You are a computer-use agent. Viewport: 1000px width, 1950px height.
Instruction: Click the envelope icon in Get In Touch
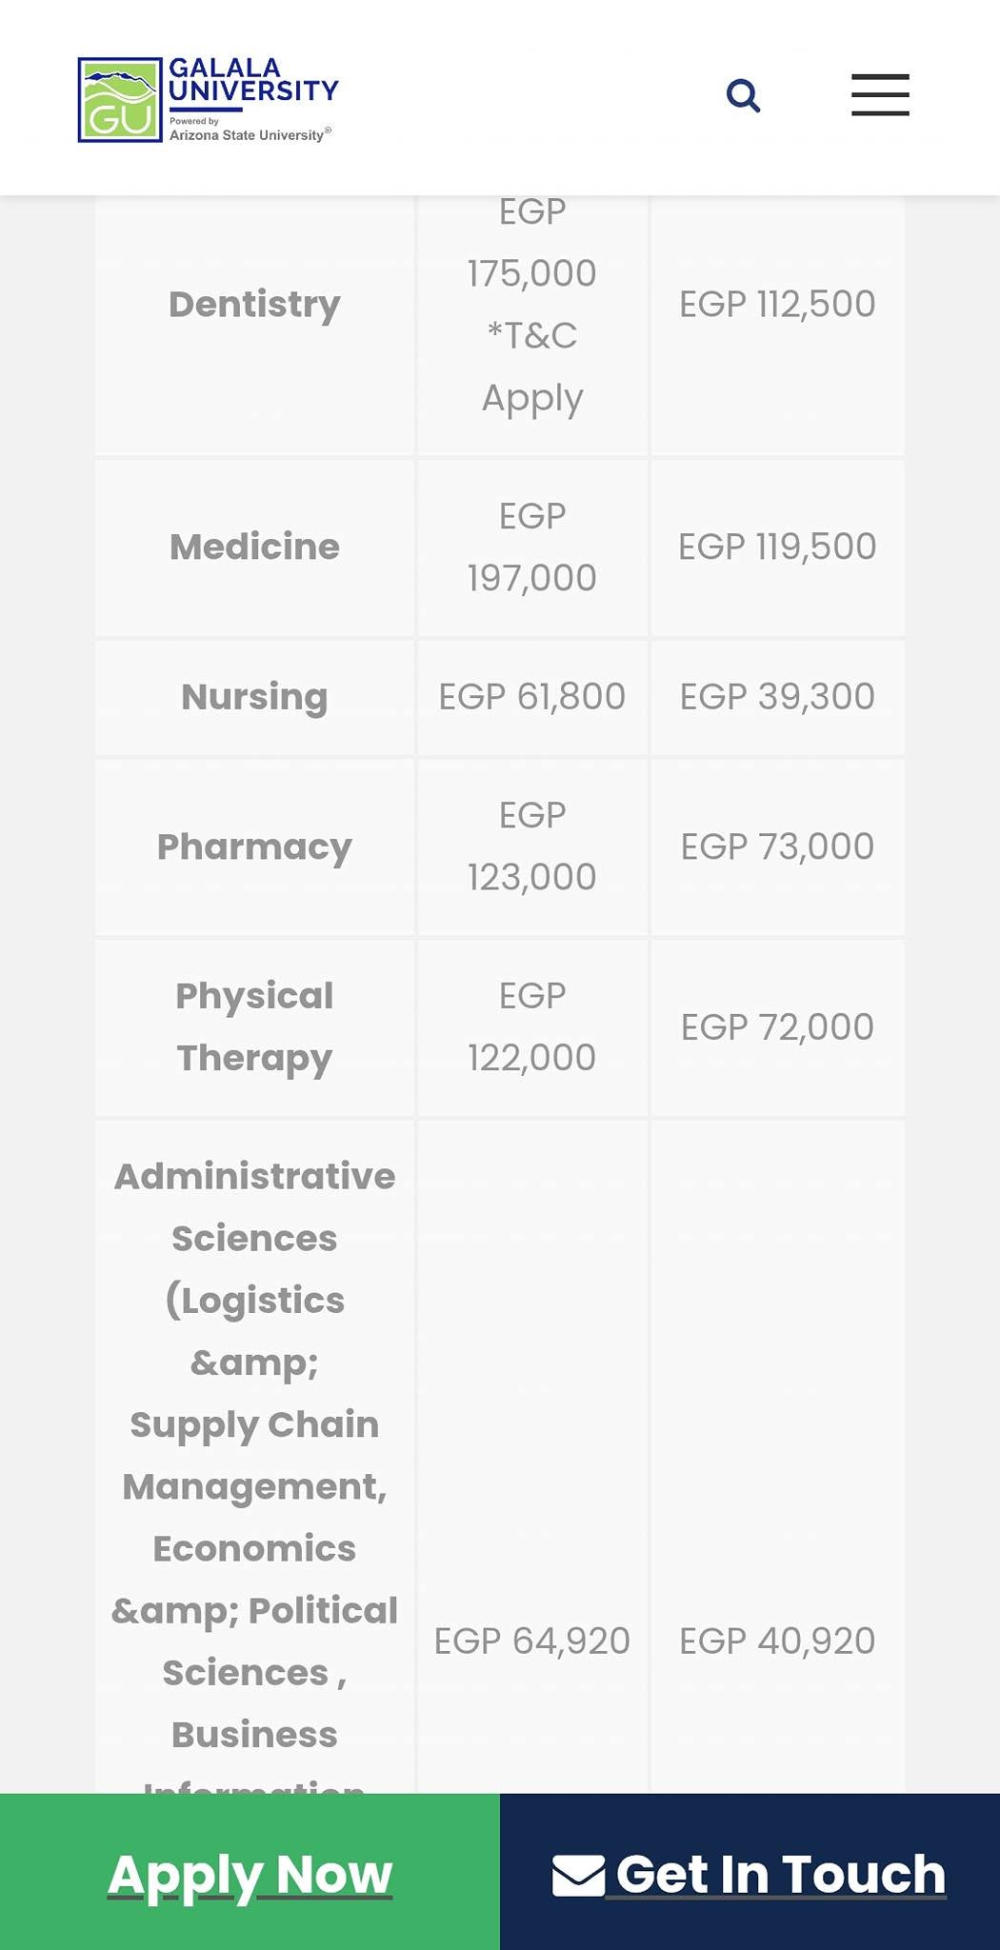pyautogui.click(x=578, y=1875)
